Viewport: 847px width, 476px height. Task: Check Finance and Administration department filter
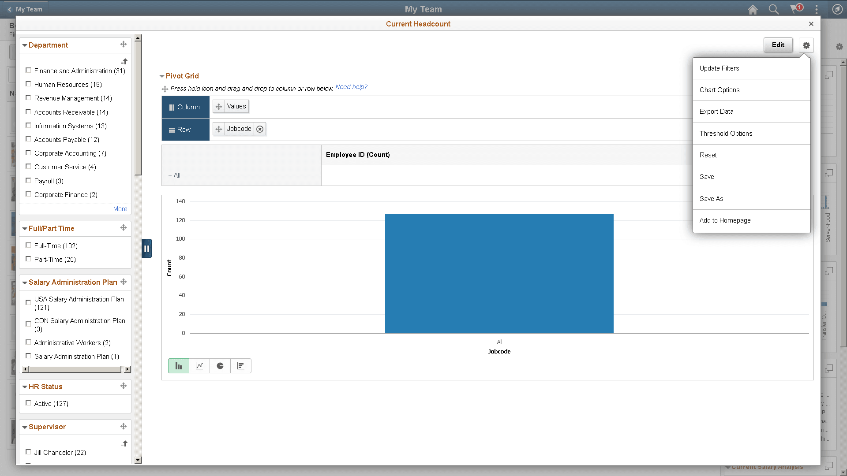[28, 71]
